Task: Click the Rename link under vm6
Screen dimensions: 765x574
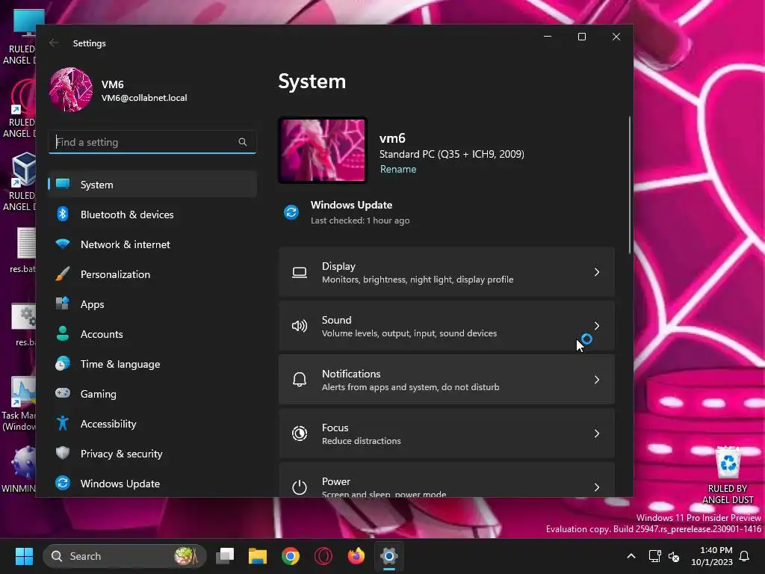Action: tap(398, 169)
